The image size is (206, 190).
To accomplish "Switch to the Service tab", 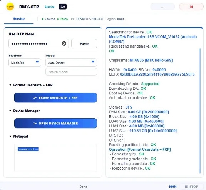I will click(19, 19).
